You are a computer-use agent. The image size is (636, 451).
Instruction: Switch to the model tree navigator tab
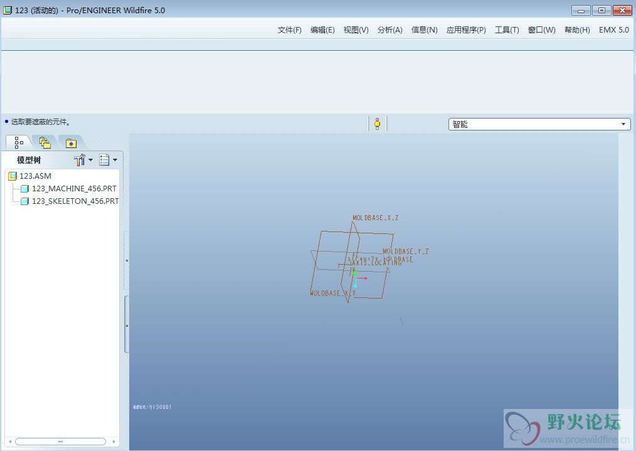pyautogui.click(x=19, y=142)
